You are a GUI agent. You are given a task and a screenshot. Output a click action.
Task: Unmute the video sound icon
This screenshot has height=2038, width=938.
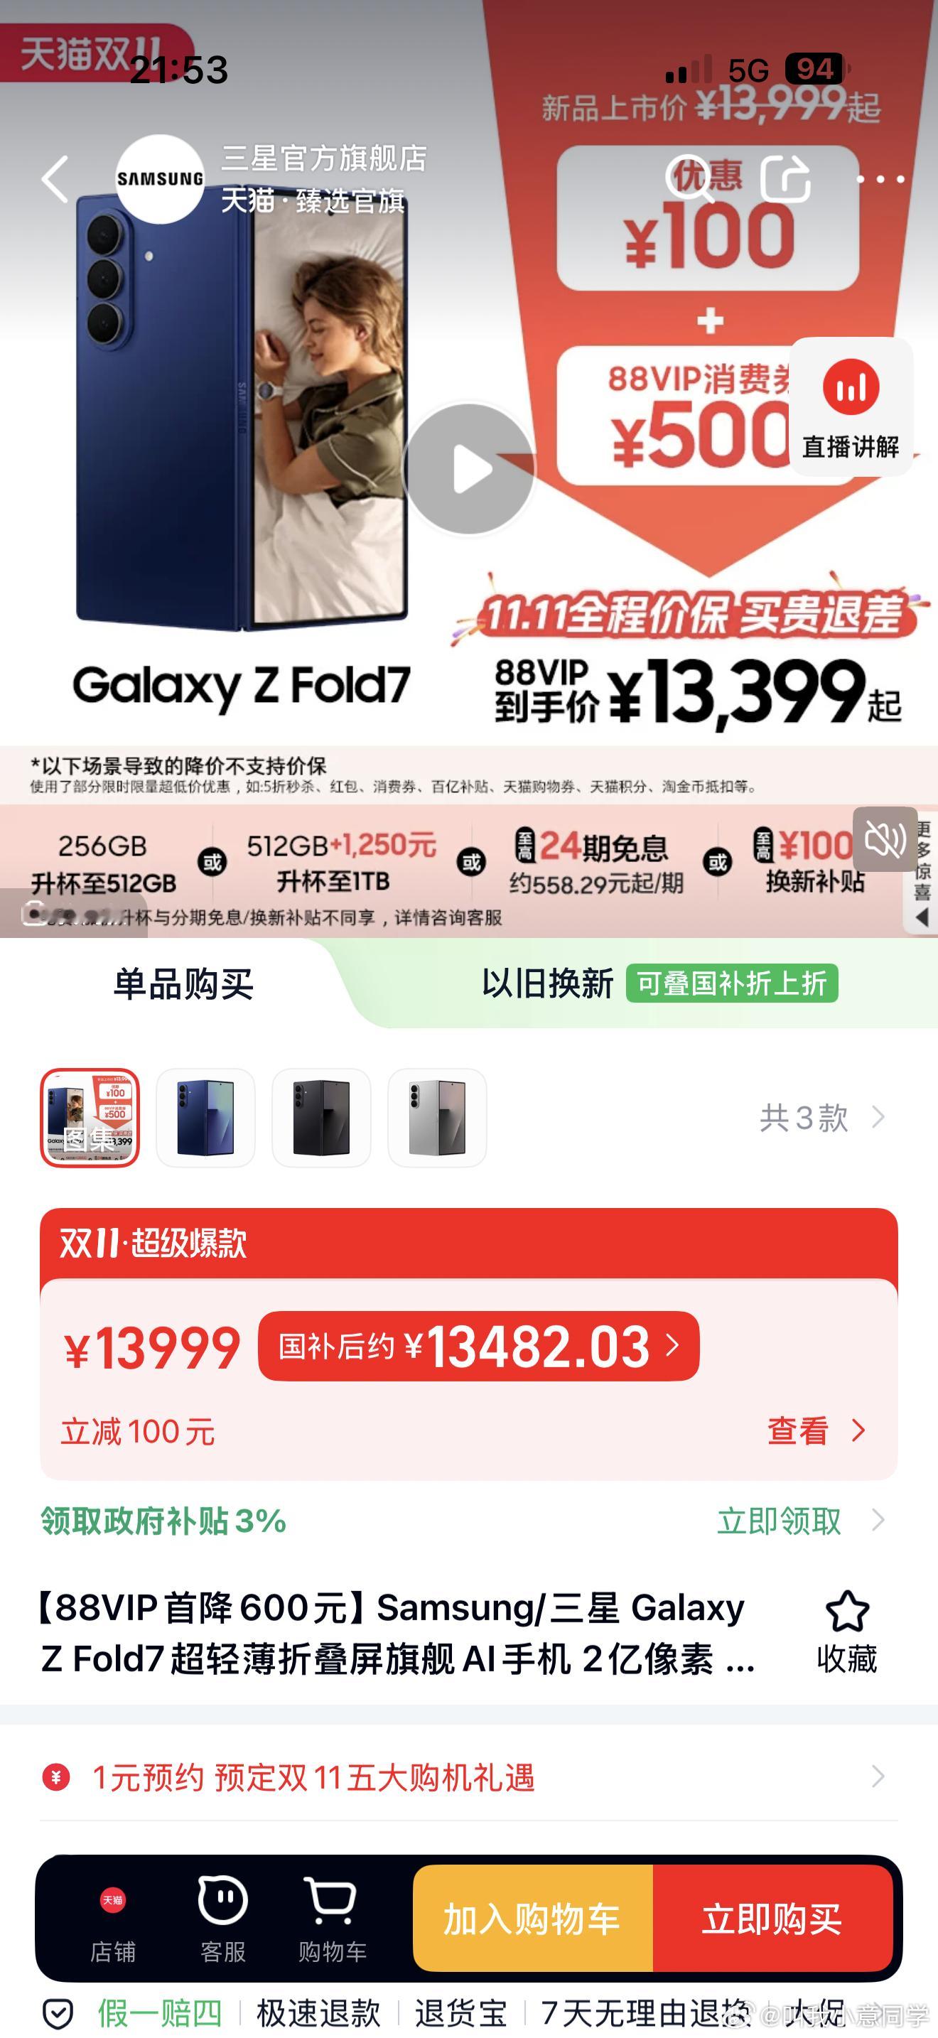click(885, 839)
